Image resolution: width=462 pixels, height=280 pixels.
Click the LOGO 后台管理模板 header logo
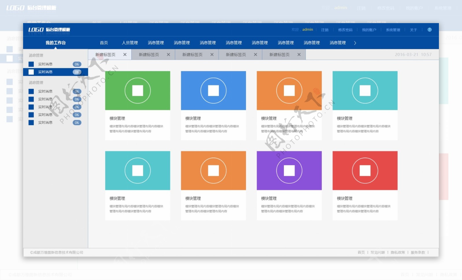tap(49, 30)
